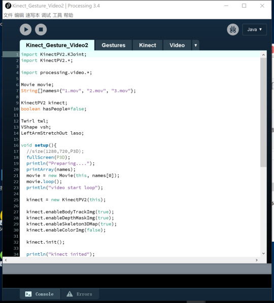Image resolution: width=274 pixels, height=303 pixels.
Task: Click the black console output area
Action: point(137,281)
